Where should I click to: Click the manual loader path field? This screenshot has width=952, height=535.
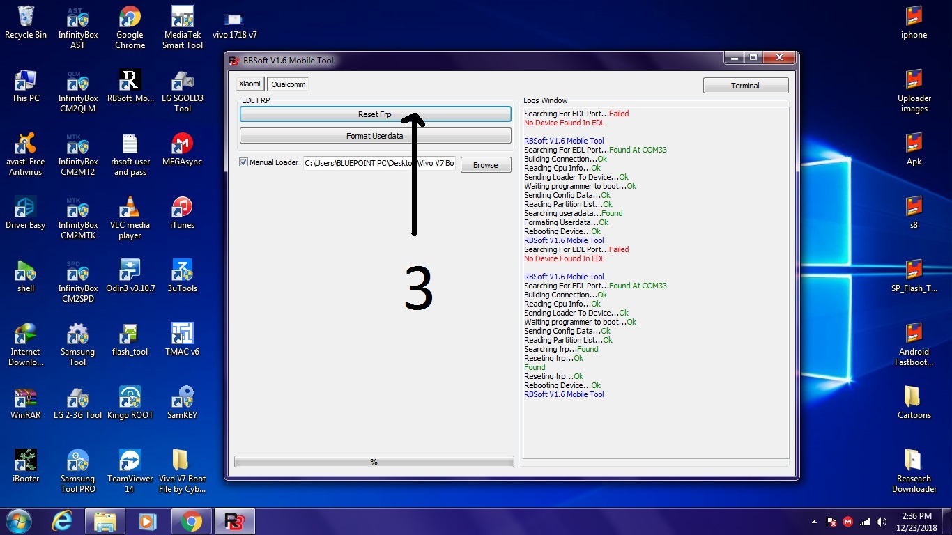tap(379, 164)
